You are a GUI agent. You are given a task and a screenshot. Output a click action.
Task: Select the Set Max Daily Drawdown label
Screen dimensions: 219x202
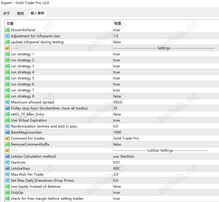point(42,181)
